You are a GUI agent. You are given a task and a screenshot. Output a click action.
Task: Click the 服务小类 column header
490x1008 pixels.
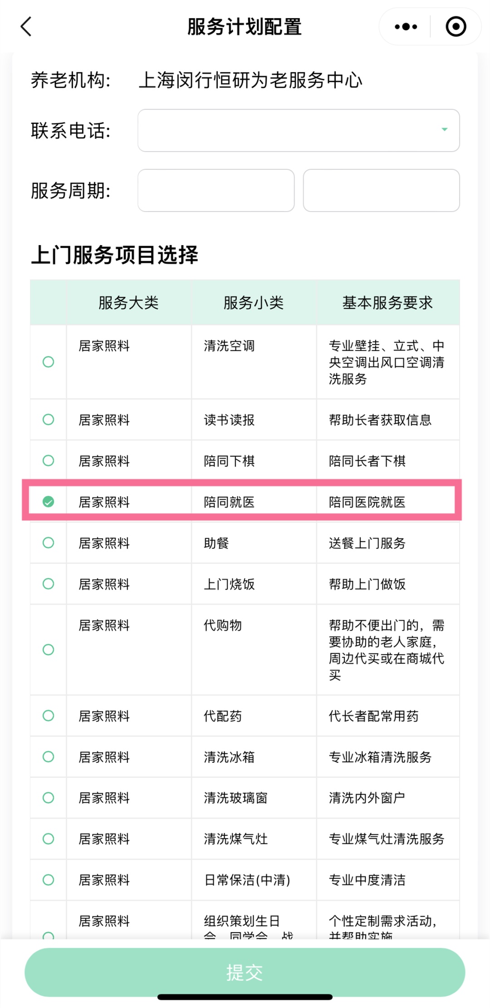tap(254, 303)
